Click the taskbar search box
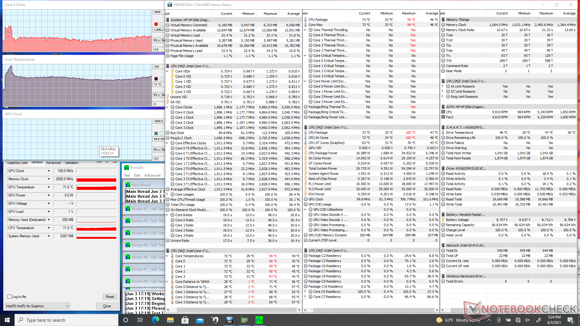This screenshot has height=326, width=580. (66, 320)
